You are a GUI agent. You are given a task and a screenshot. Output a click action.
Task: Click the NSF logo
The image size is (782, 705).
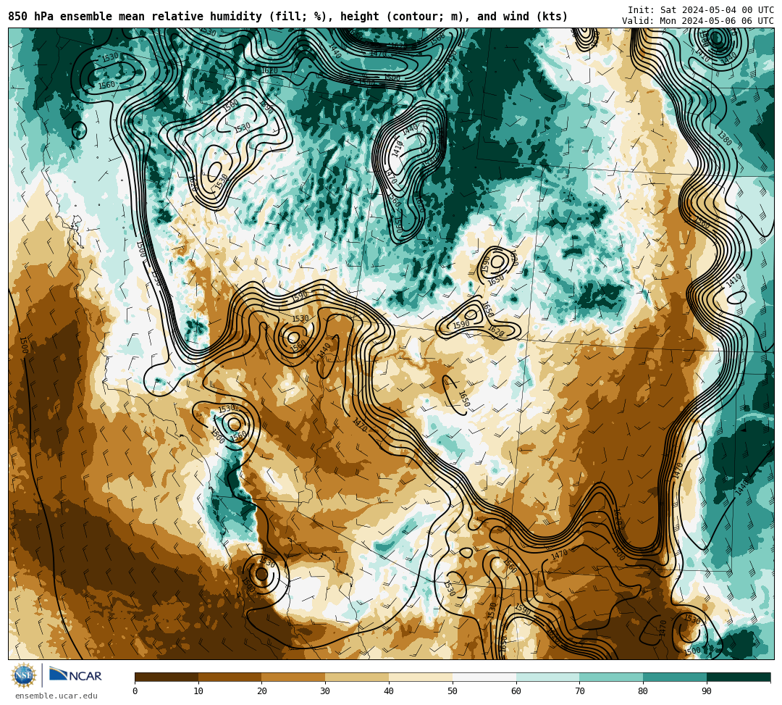23,676
